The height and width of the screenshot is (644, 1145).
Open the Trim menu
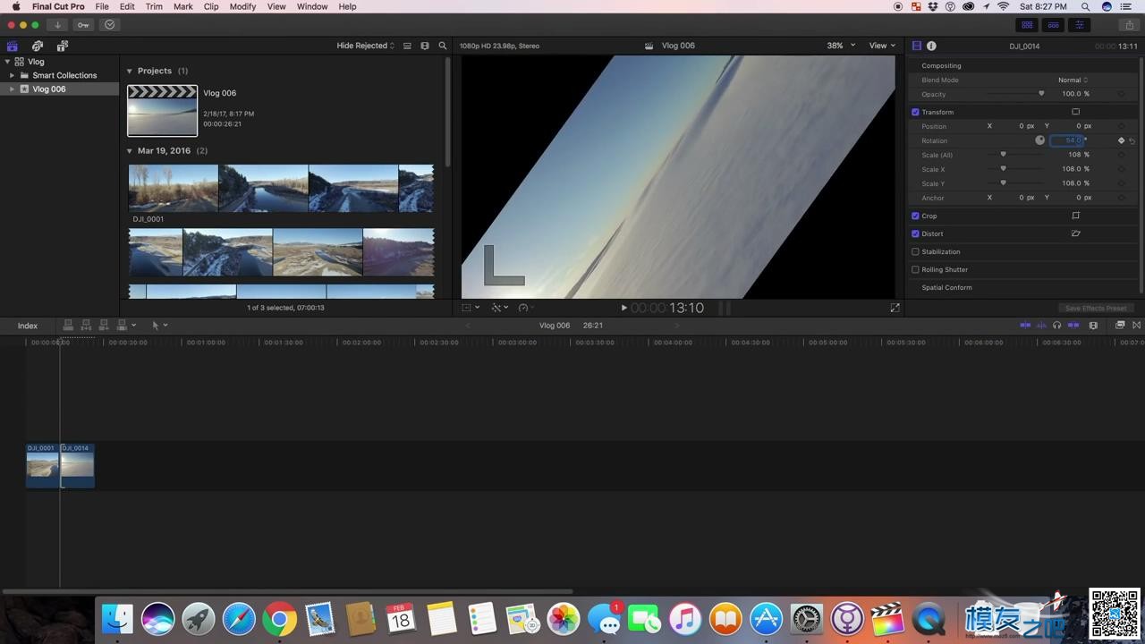[x=154, y=6]
